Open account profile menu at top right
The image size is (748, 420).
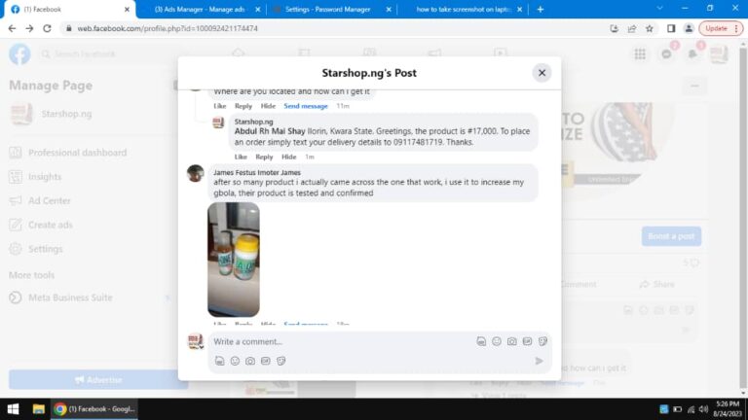(719, 53)
